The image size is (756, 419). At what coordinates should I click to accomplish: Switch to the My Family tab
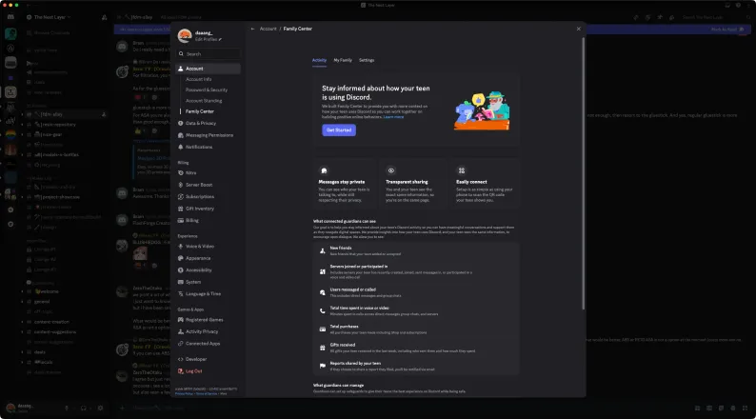[x=343, y=60]
